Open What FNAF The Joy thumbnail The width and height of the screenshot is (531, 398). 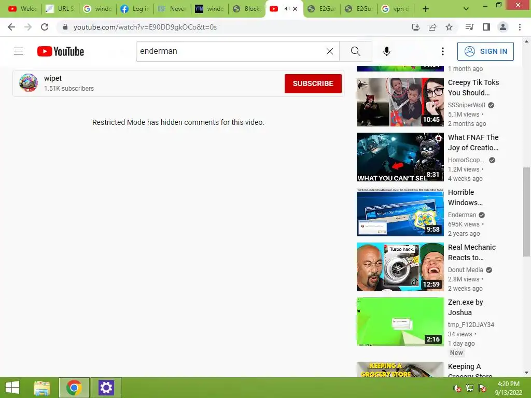point(400,157)
